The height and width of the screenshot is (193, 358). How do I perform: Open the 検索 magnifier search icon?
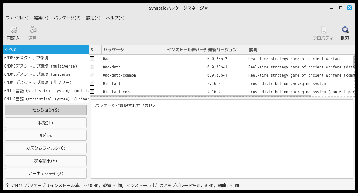coord(345,30)
